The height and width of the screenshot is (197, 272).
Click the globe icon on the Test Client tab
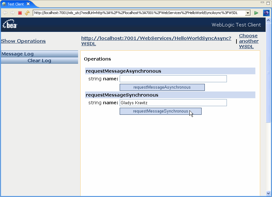[x=4, y=4]
